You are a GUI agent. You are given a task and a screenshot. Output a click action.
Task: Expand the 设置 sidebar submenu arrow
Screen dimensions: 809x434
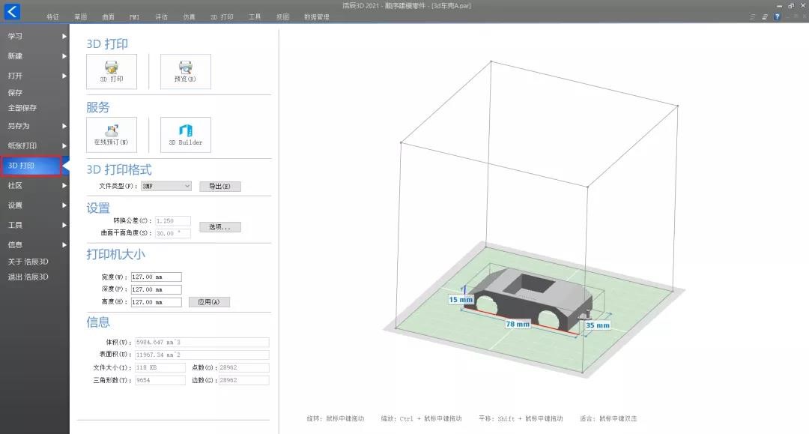point(64,205)
